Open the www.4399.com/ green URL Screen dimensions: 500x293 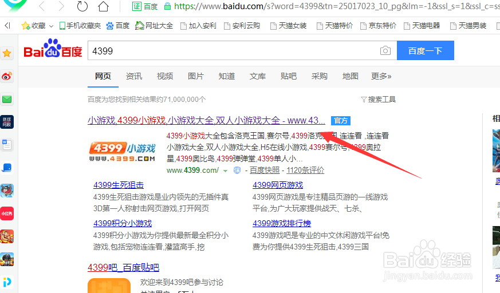pos(192,171)
